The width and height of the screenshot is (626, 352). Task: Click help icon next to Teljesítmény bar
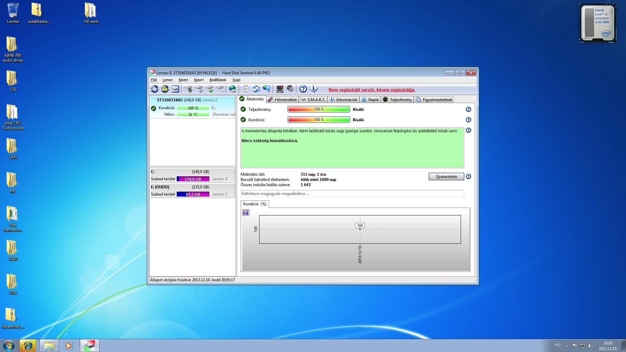tap(468, 110)
